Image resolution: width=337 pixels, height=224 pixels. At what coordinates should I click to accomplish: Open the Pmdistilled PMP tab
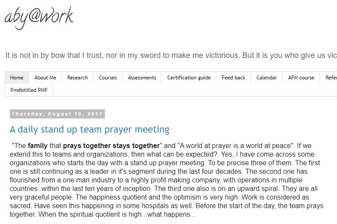29,90
